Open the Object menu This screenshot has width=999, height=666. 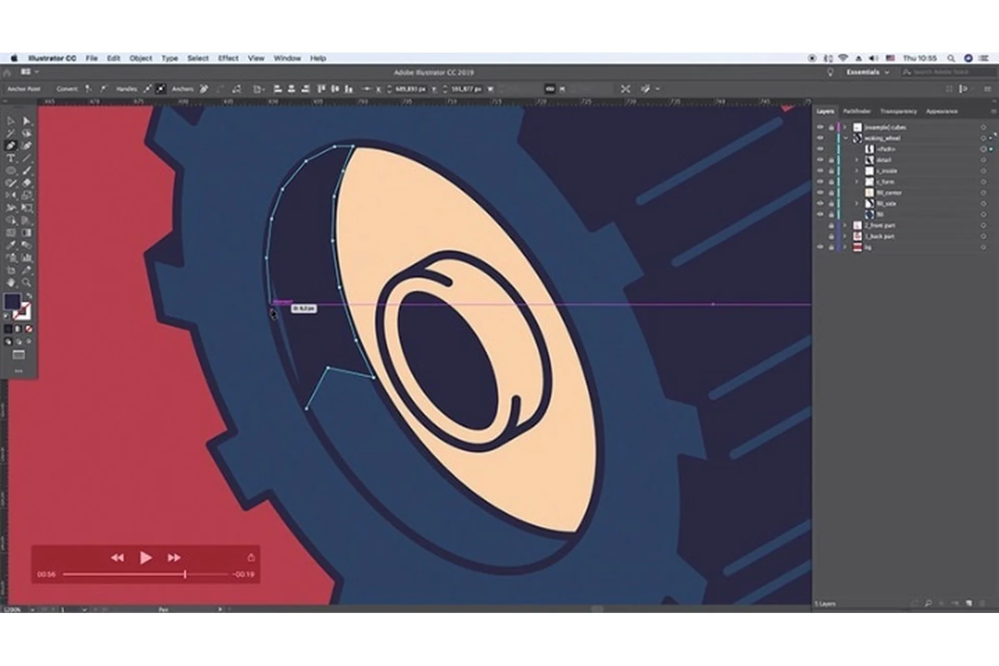[140, 58]
